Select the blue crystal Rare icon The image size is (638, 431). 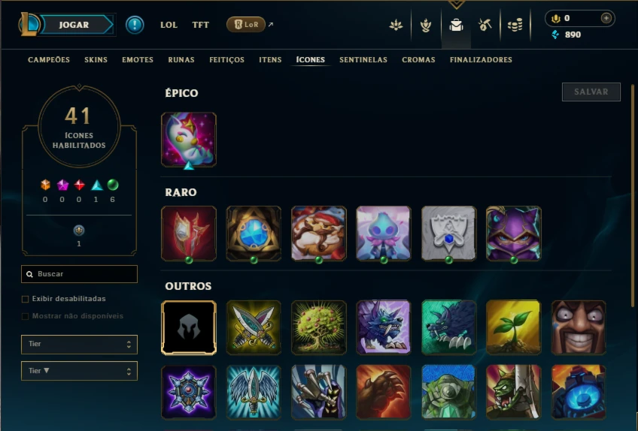(254, 234)
